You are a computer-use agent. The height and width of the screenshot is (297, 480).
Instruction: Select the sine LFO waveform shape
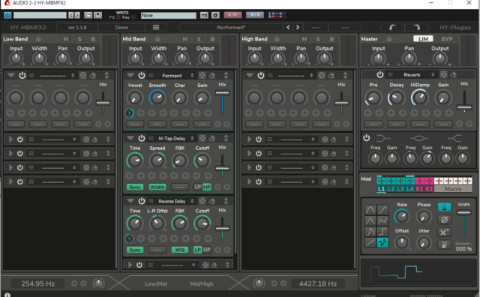pyautogui.click(x=370, y=210)
